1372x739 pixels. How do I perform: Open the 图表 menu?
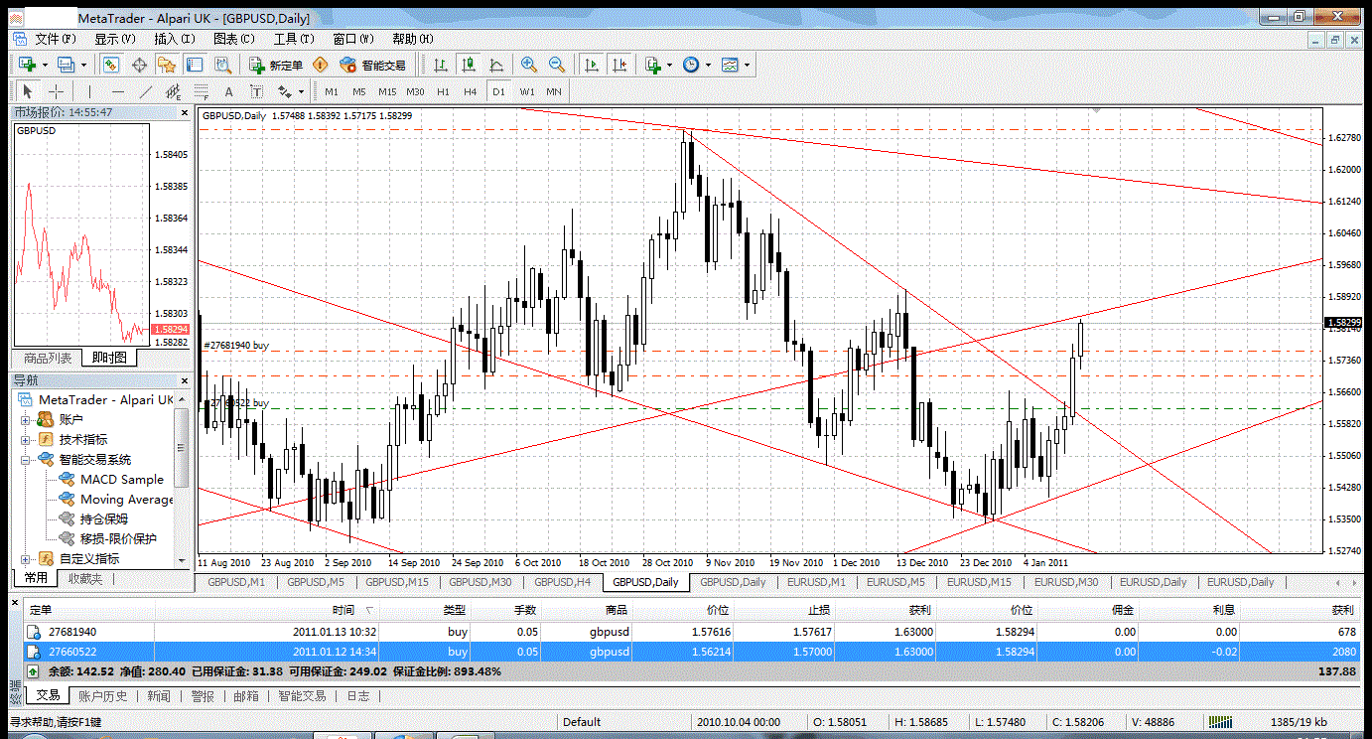click(233, 39)
